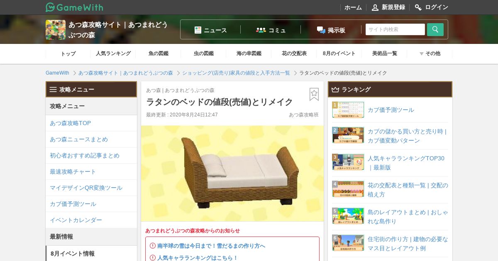Click rank 6 住宅街の作り方 thumbnail

point(348,243)
